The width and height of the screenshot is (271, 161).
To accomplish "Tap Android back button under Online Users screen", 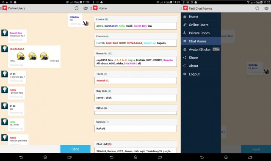I will (21, 157).
